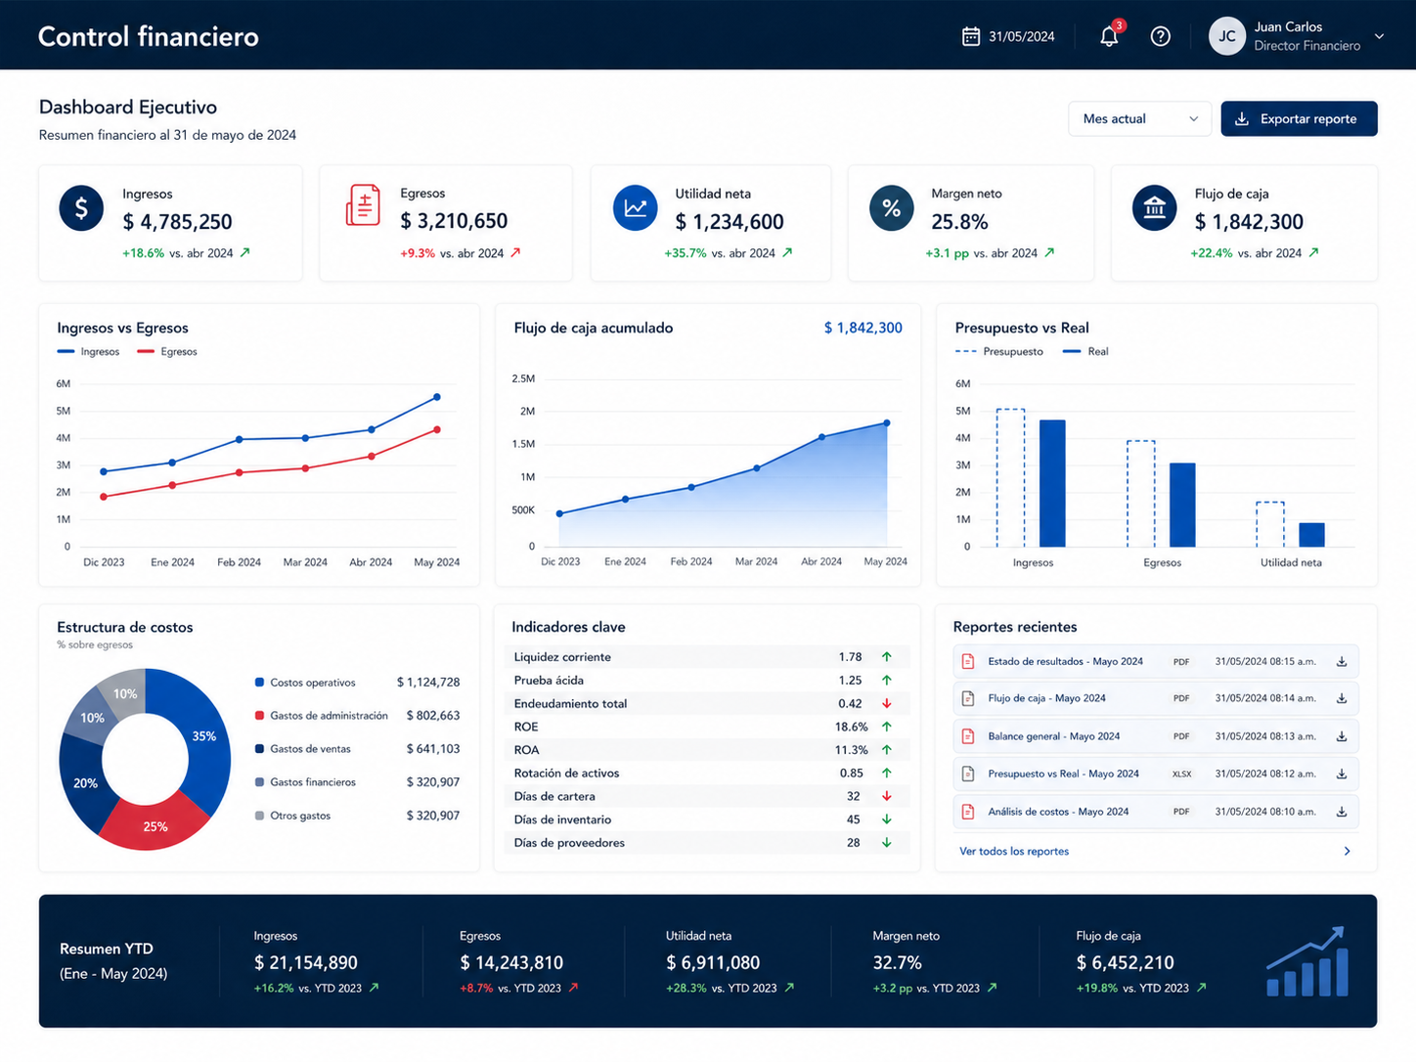Open the Mes actual period dropdown
This screenshot has width=1416, height=1062.
(x=1139, y=118)
